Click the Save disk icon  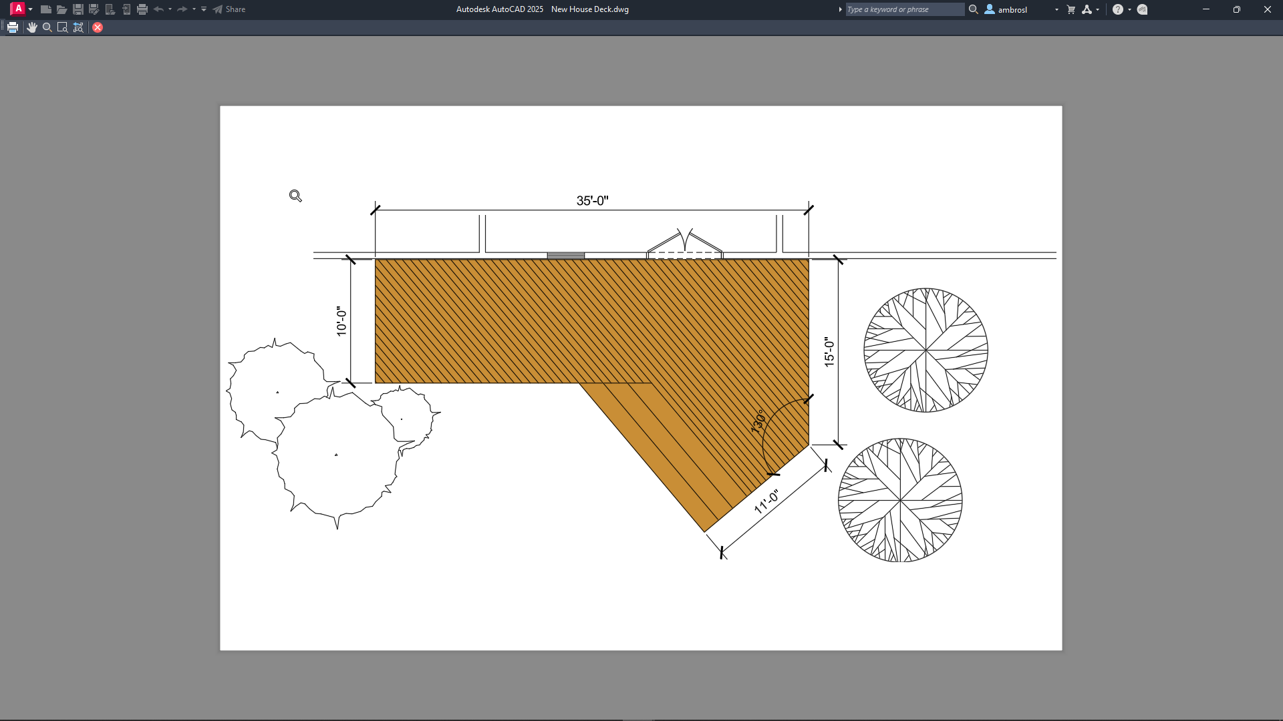78,9
